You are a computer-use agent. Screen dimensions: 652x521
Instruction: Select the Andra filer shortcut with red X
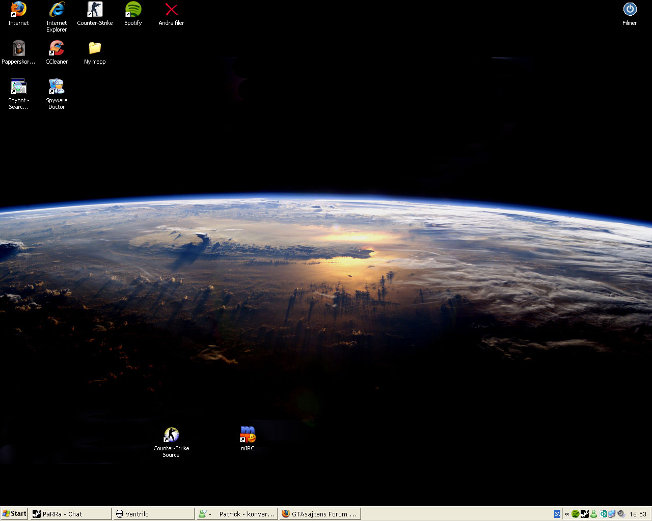171,10
